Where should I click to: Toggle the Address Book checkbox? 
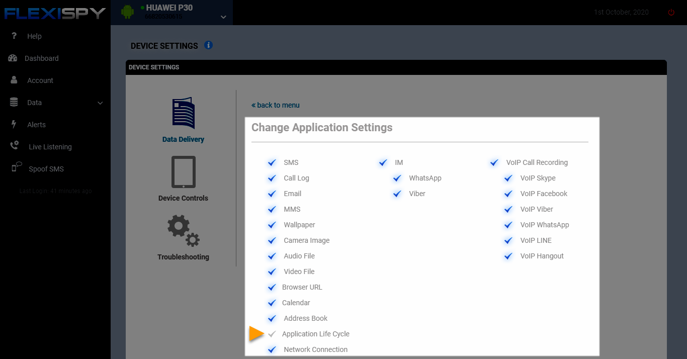tap(272, 318)
